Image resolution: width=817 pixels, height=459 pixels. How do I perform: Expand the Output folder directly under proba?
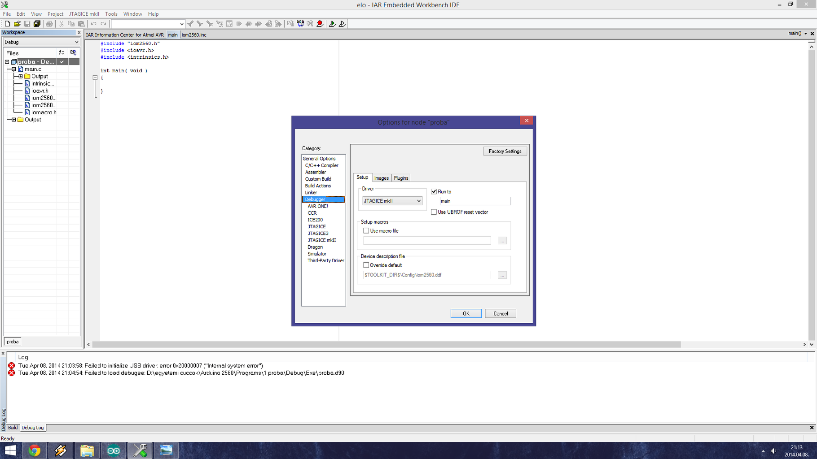tap(14, 120)
